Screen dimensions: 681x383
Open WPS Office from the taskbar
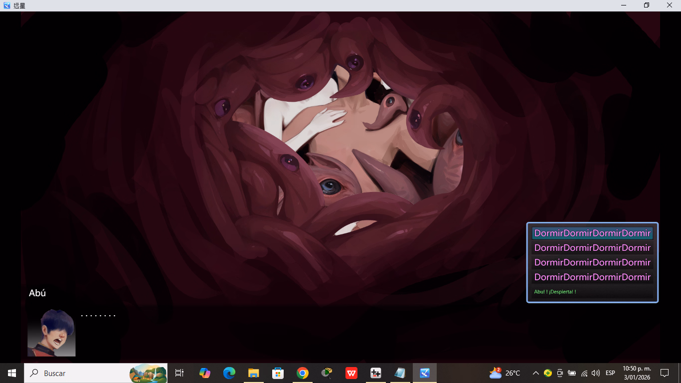[351, 373]
